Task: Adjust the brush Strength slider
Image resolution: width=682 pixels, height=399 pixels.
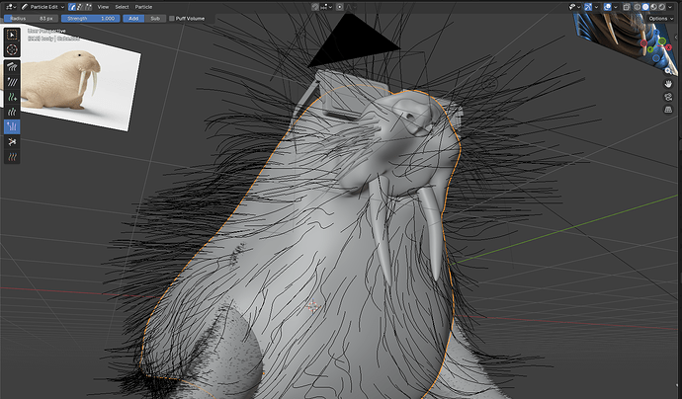Action: (91, 18)
